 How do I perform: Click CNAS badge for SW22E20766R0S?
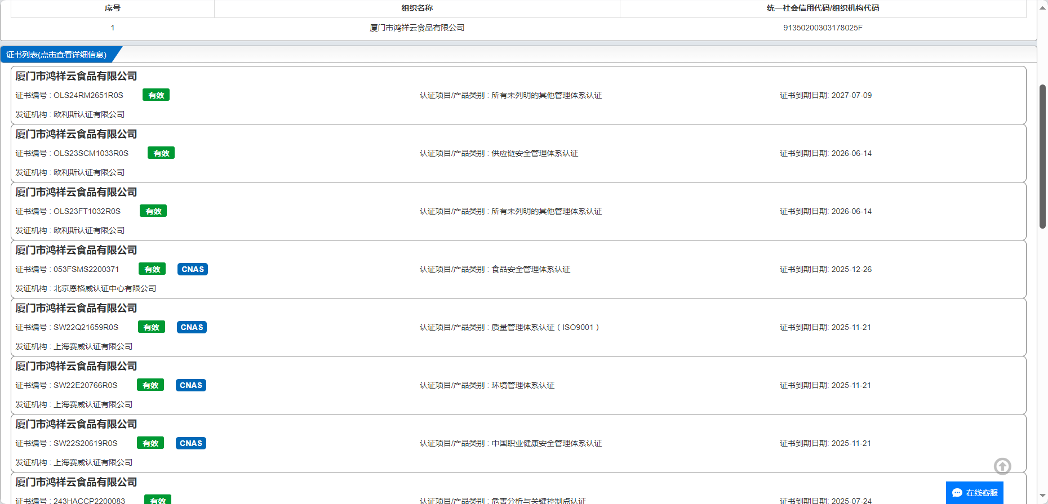[x=191, y=385]
